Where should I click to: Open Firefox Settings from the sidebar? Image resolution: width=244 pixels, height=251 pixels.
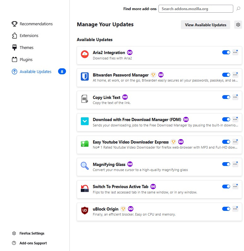(32, 233)
